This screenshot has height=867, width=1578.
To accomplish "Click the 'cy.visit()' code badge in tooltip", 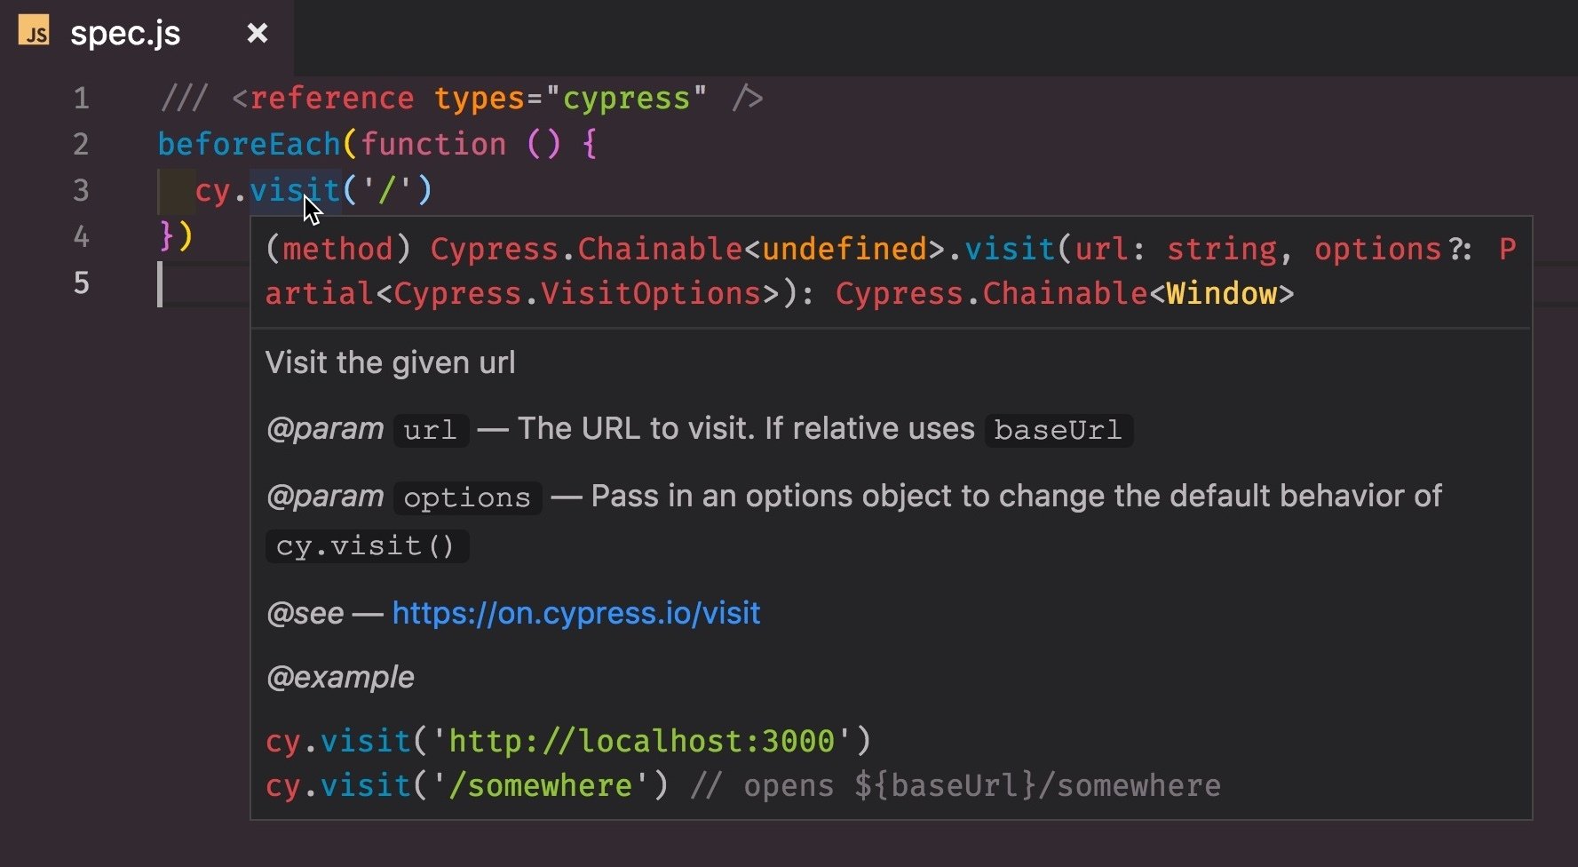I will (x=366, y=545).
